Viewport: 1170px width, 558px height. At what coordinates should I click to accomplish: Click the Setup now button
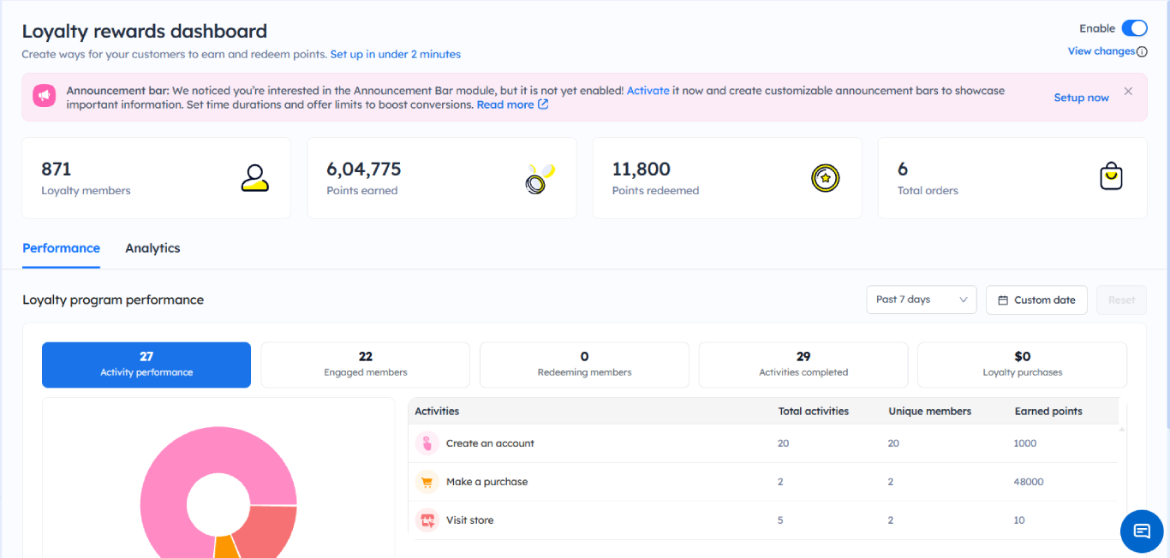point(1081,98)
